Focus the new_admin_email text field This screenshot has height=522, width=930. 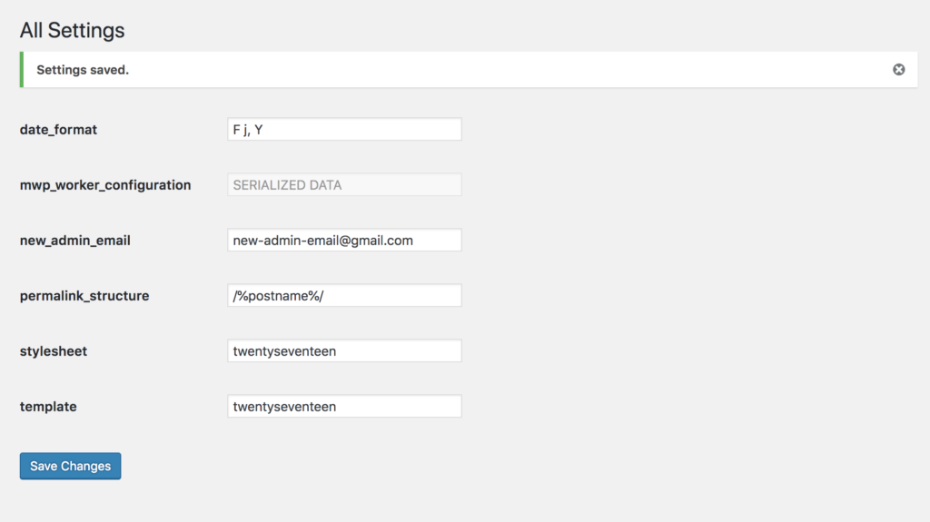pos(344,241)
